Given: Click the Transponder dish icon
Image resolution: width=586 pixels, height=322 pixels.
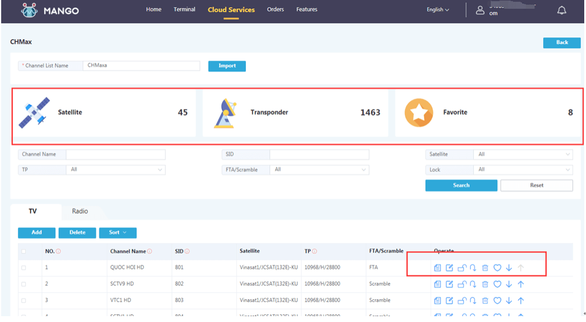Looking at the screenshot, I should click(x=226, y=113).
